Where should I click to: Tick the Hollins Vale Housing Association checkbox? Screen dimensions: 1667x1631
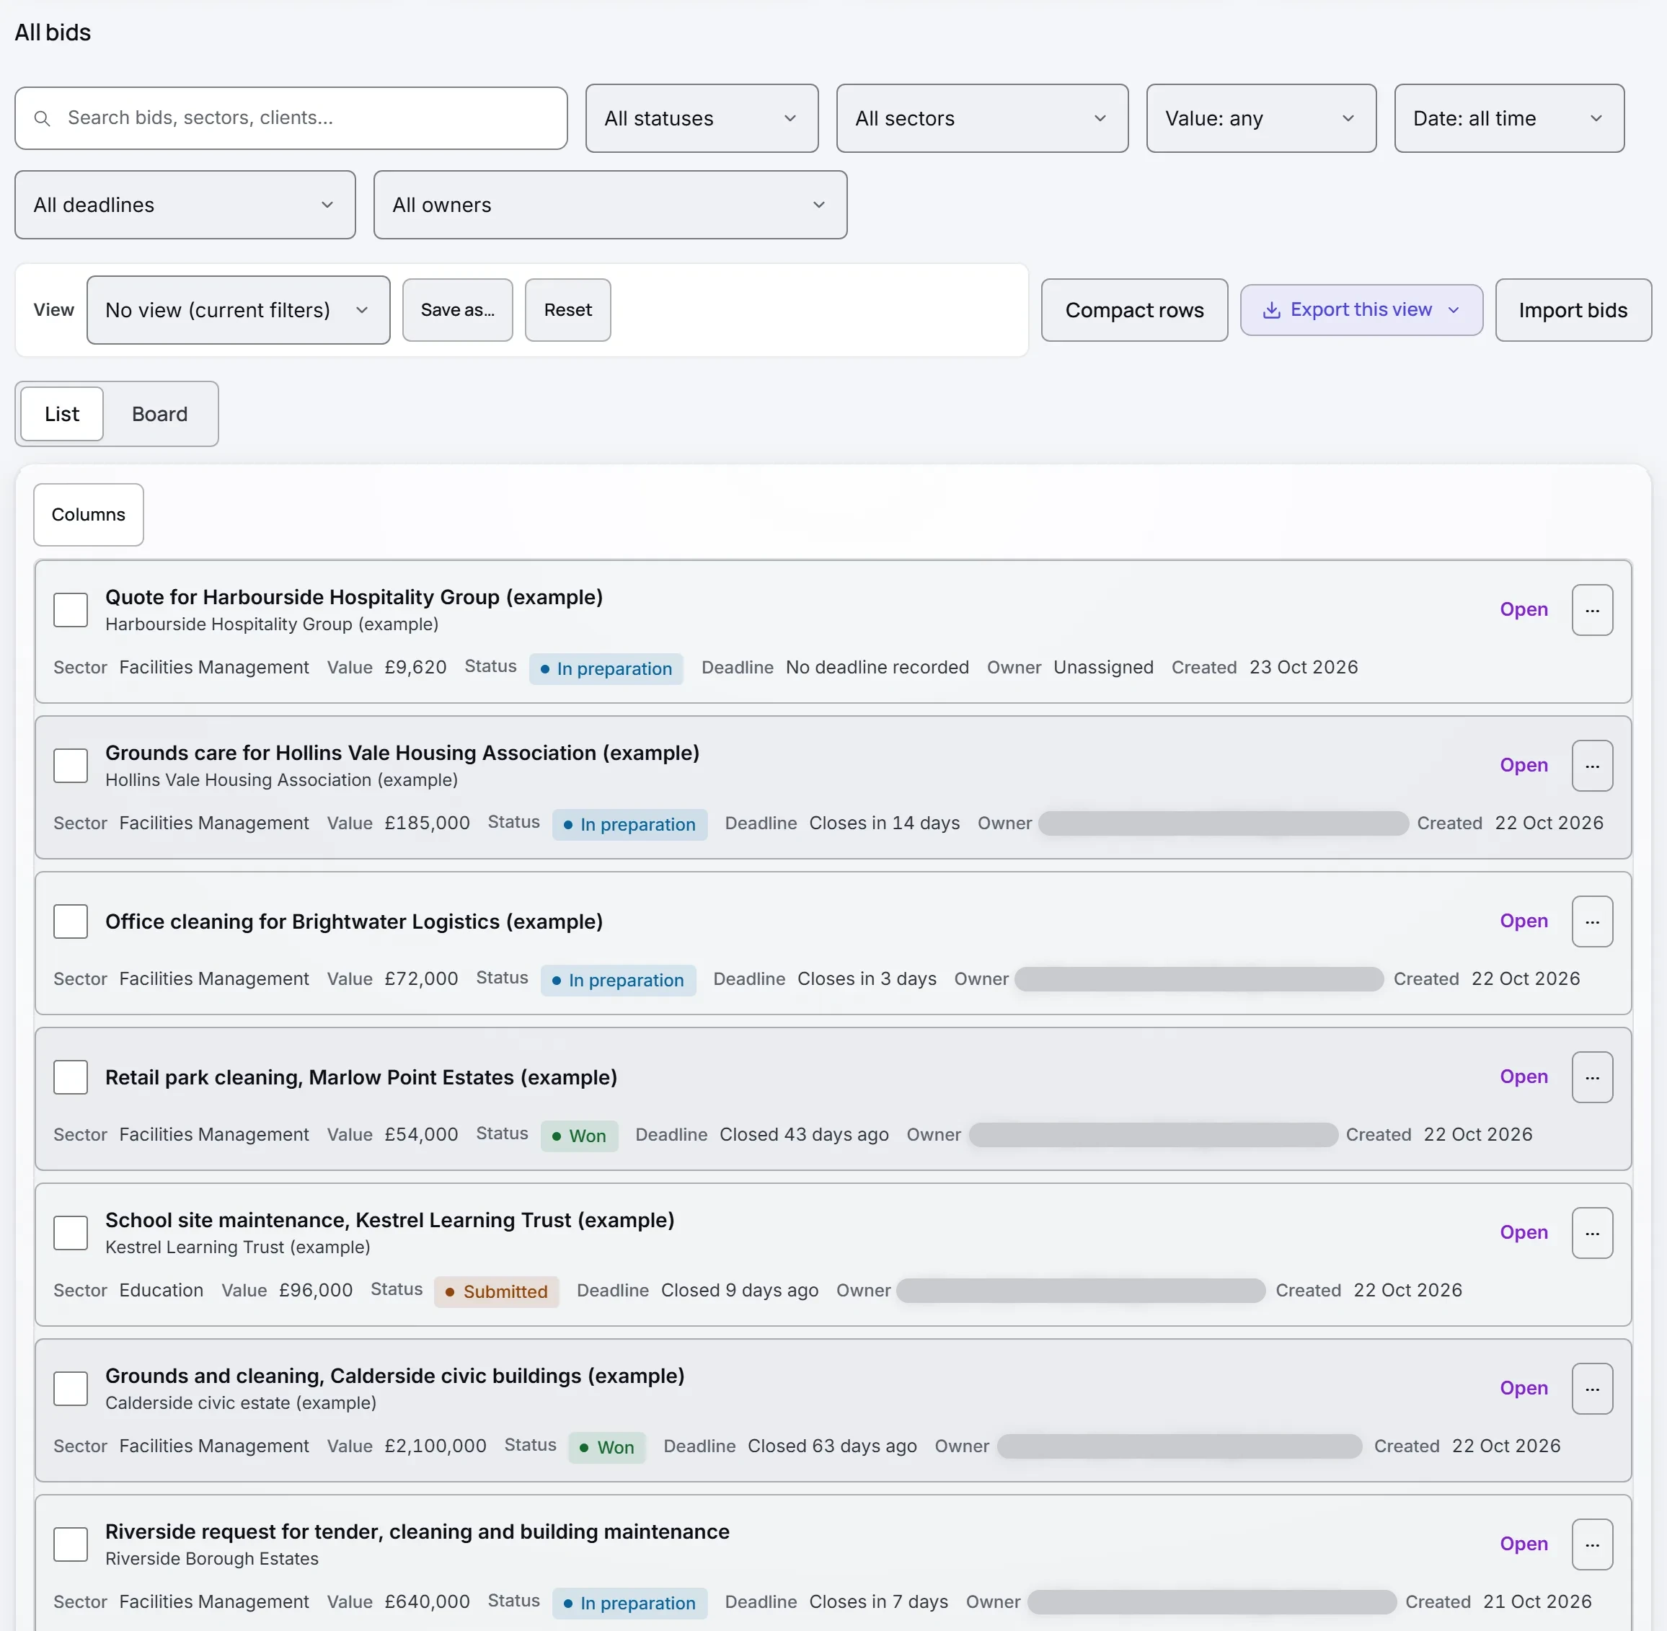[70, 766]
